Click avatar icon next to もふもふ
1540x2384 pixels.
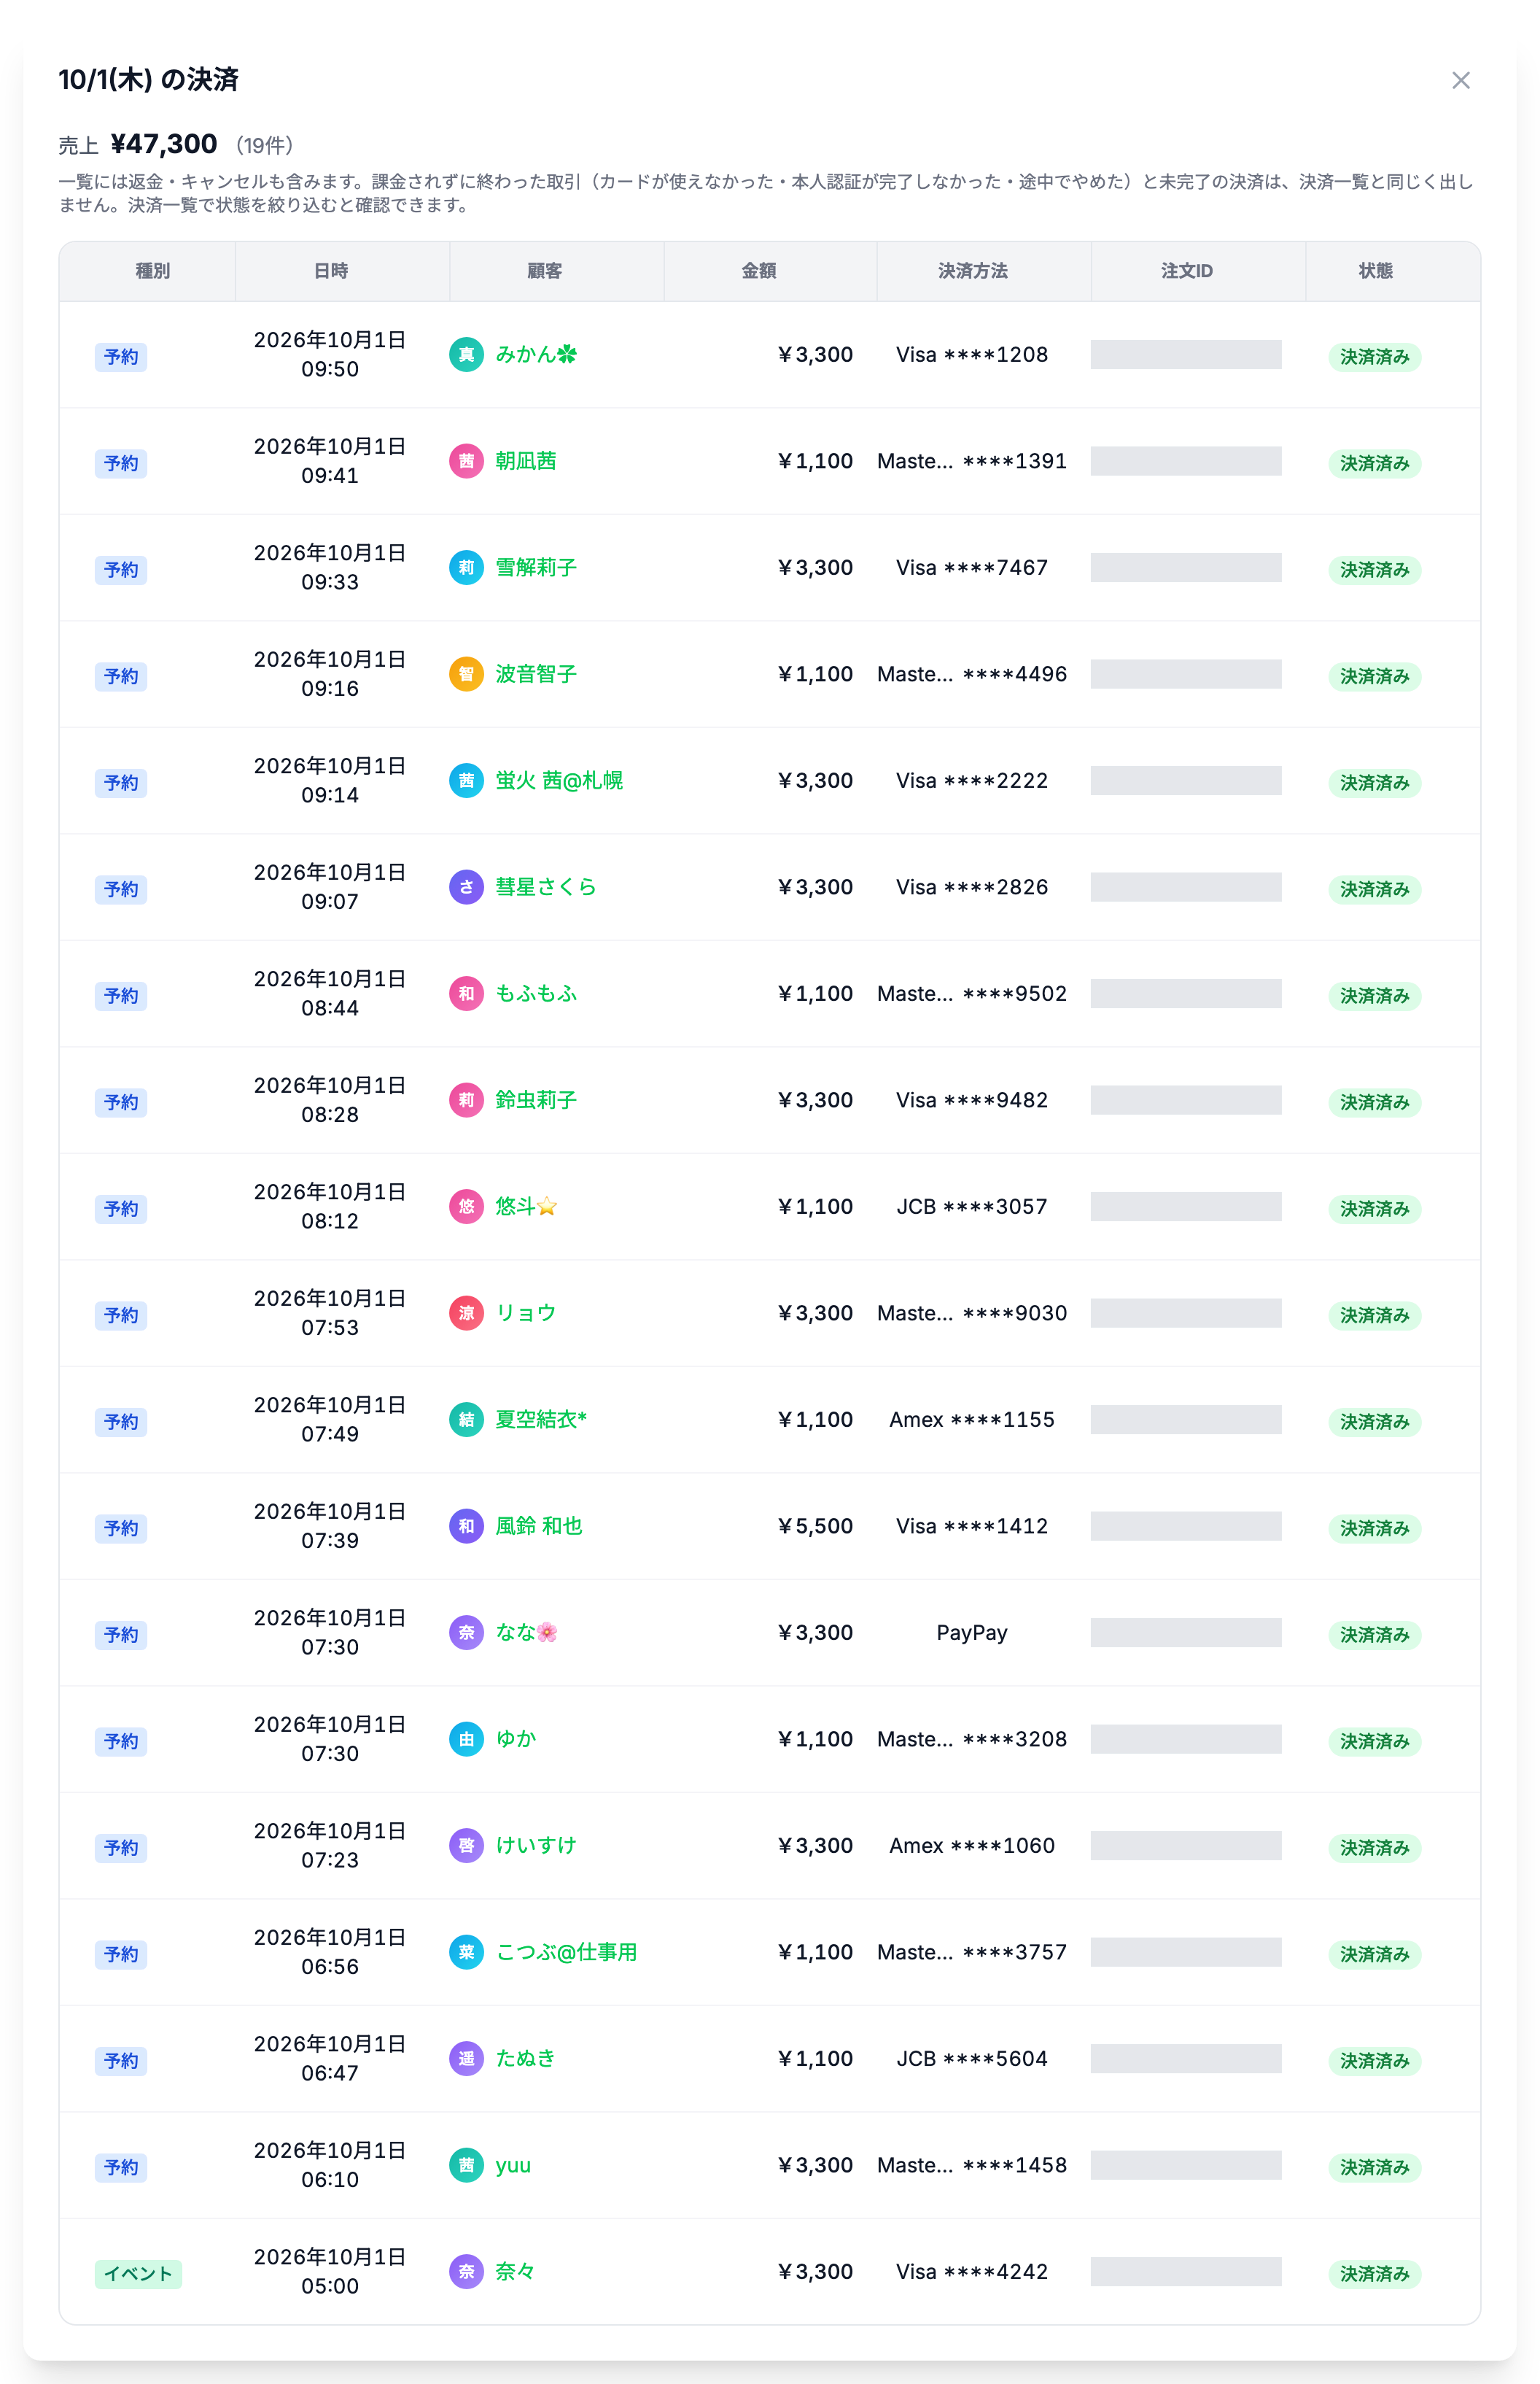click(x=466, y=994)
